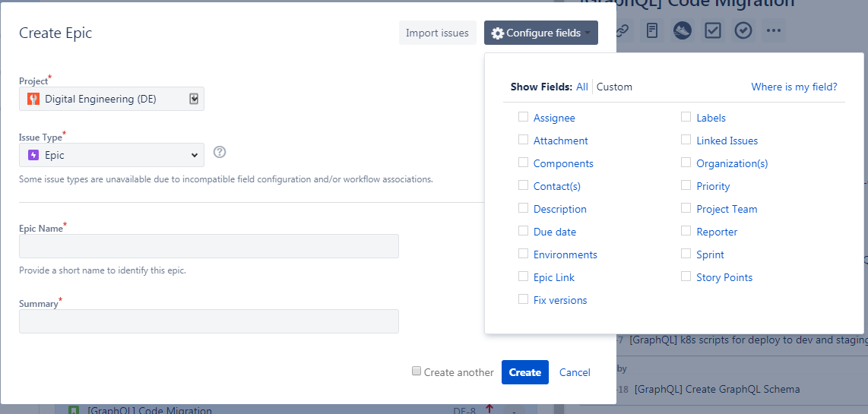Click the Import issues button
The height and width of the screenshot is (414, 868).
click(x=437, y=33)
